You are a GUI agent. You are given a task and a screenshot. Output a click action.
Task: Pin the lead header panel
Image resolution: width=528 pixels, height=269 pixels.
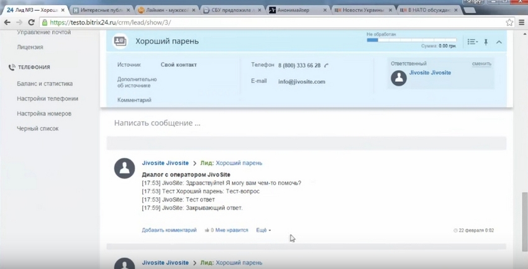486,42
